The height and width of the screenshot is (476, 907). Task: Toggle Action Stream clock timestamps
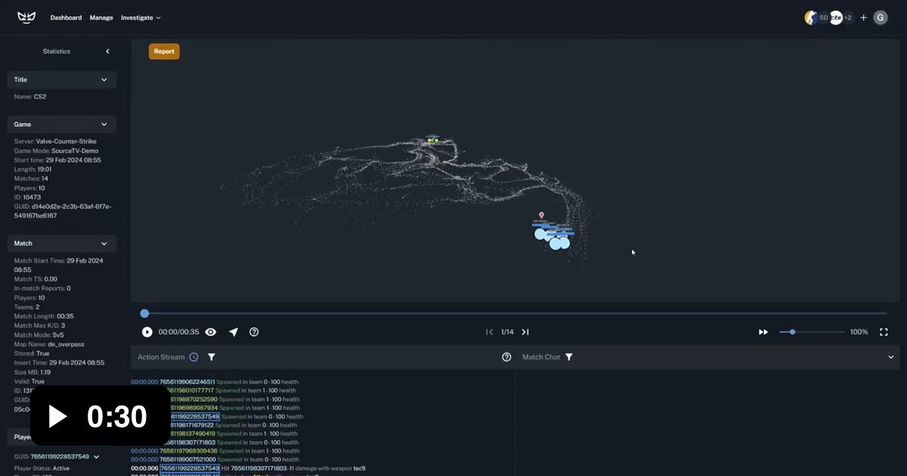194,357
